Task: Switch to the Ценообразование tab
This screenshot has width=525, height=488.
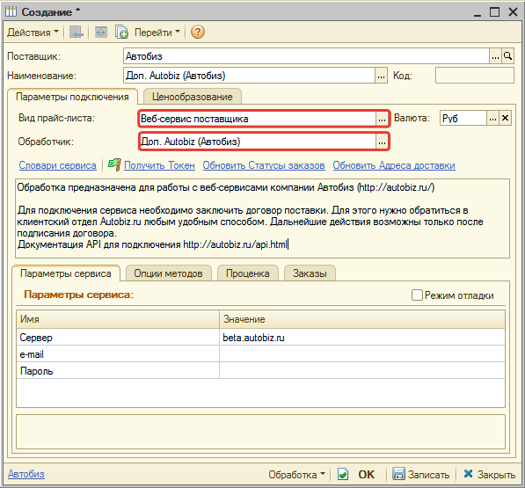Action: point(193,97)
